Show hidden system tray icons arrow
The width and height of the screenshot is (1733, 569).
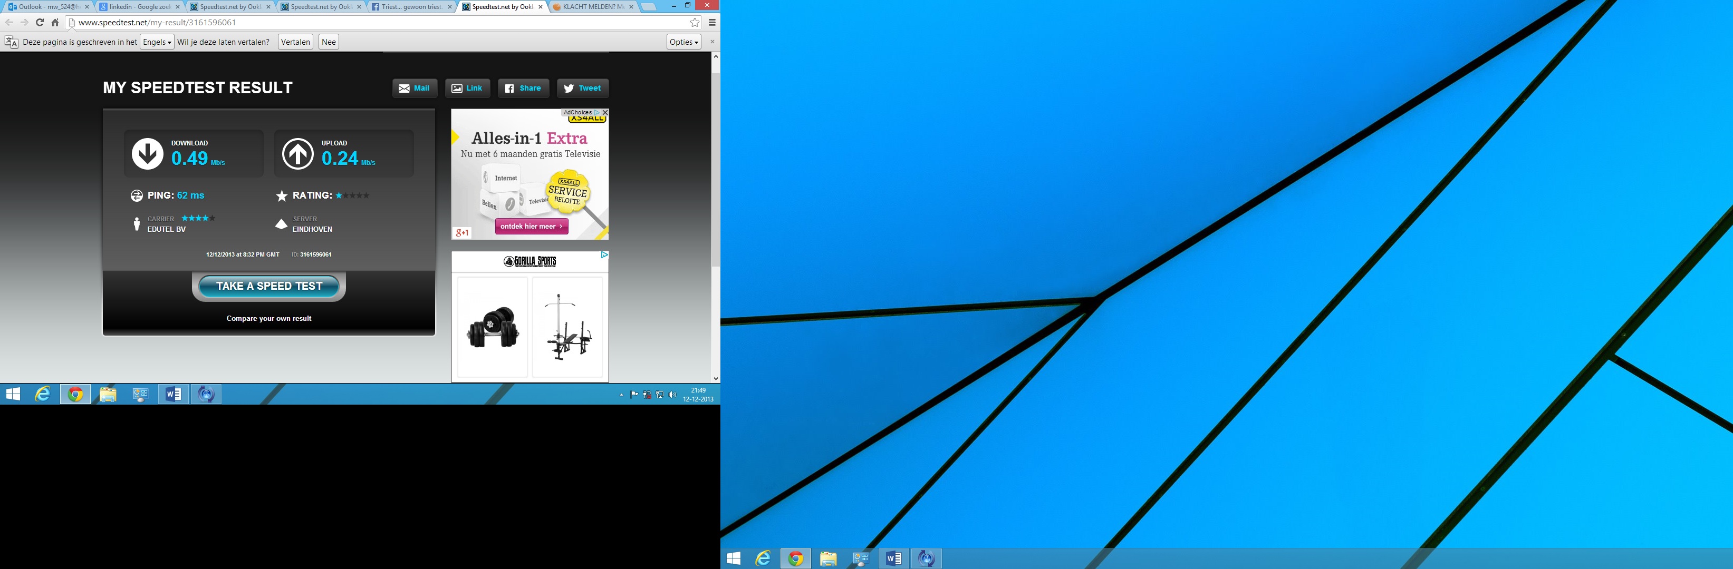tap(622, 395)
